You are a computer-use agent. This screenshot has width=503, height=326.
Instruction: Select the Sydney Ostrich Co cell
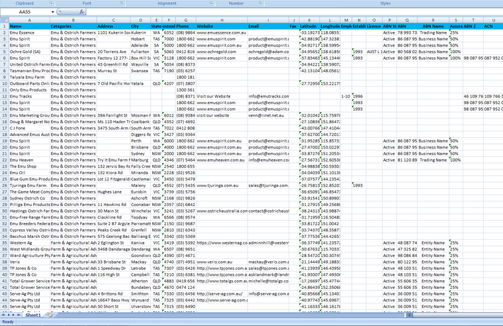pyautogui.click(x=30, y=198)
